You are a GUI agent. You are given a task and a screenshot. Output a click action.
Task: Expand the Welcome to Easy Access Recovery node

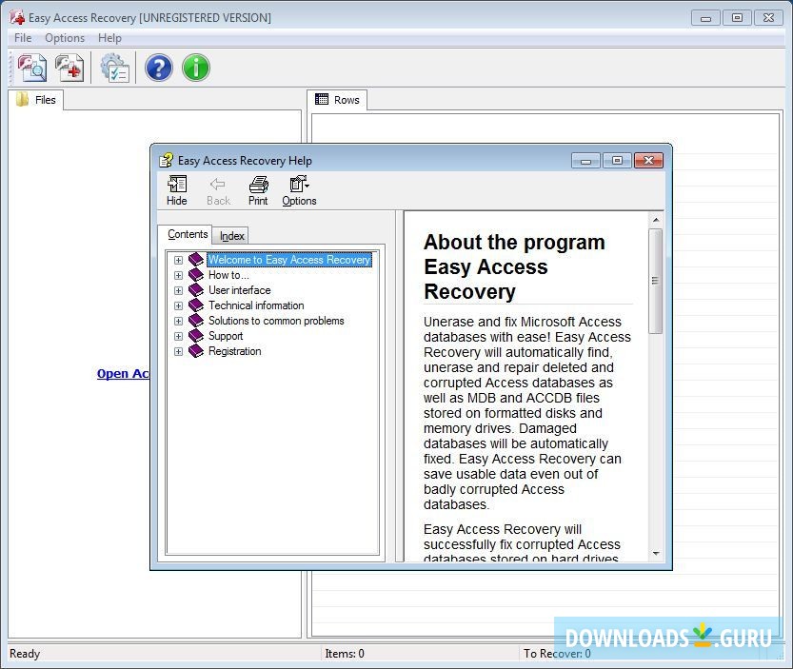pyautogui.click(x=178, y=260)
